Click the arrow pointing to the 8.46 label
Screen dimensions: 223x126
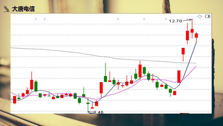pyautogui.click(x=90, y=112)
